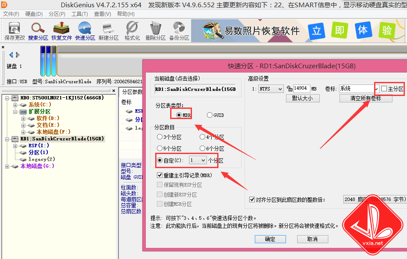Cancel the dialog with 取消 button

click(x=313, y=239)
